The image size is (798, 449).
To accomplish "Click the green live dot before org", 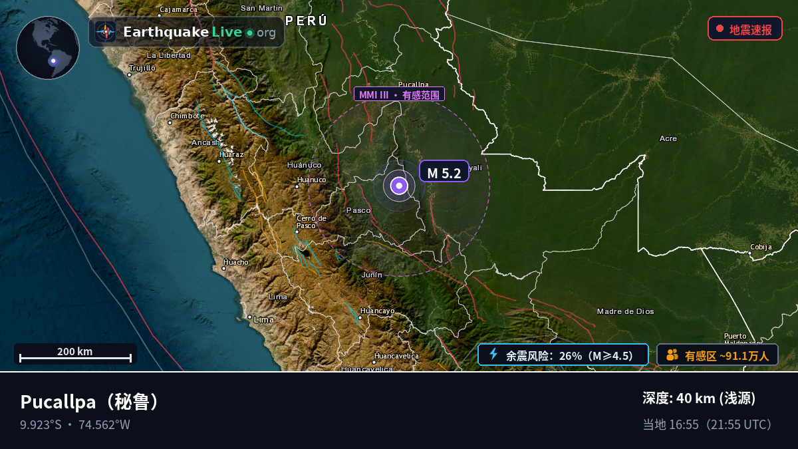I will tap(249, 33).
